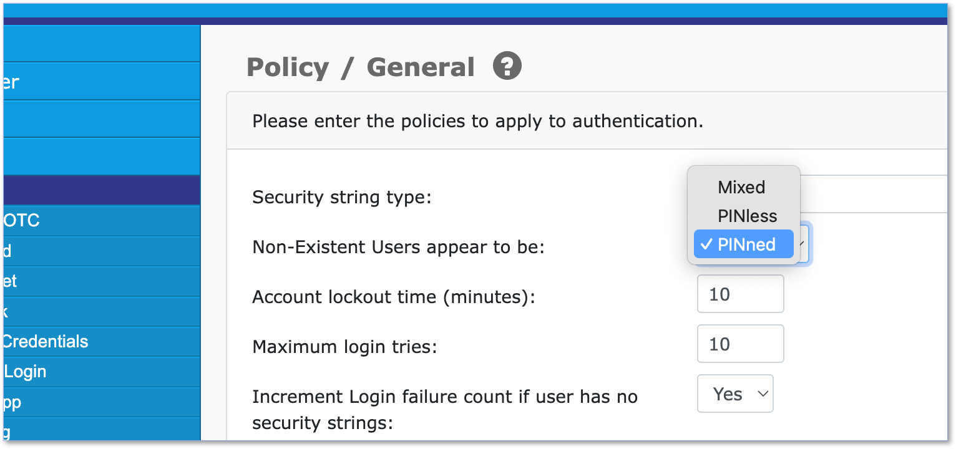Viewport: 956px width, 449px height.
Task: Select the highlighted dark blue sidebar item
Action: [x=101, y=190]
